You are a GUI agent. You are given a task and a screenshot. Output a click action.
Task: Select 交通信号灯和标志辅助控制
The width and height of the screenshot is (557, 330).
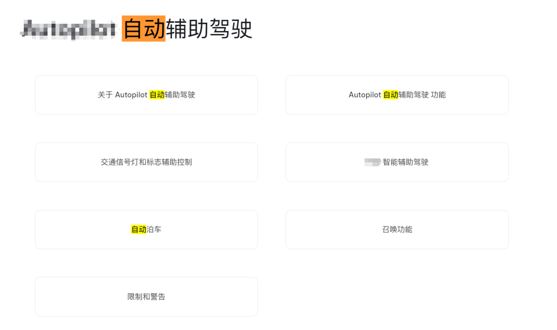(146, 162)
